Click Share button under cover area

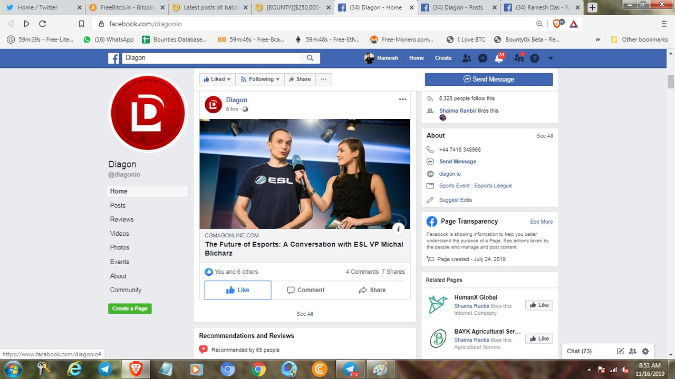pyautogui.click(x=300, y=79)
